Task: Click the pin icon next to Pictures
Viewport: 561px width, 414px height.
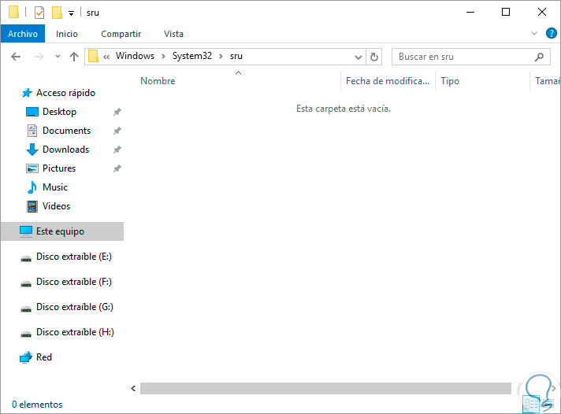Action: (x=117, y=168)
